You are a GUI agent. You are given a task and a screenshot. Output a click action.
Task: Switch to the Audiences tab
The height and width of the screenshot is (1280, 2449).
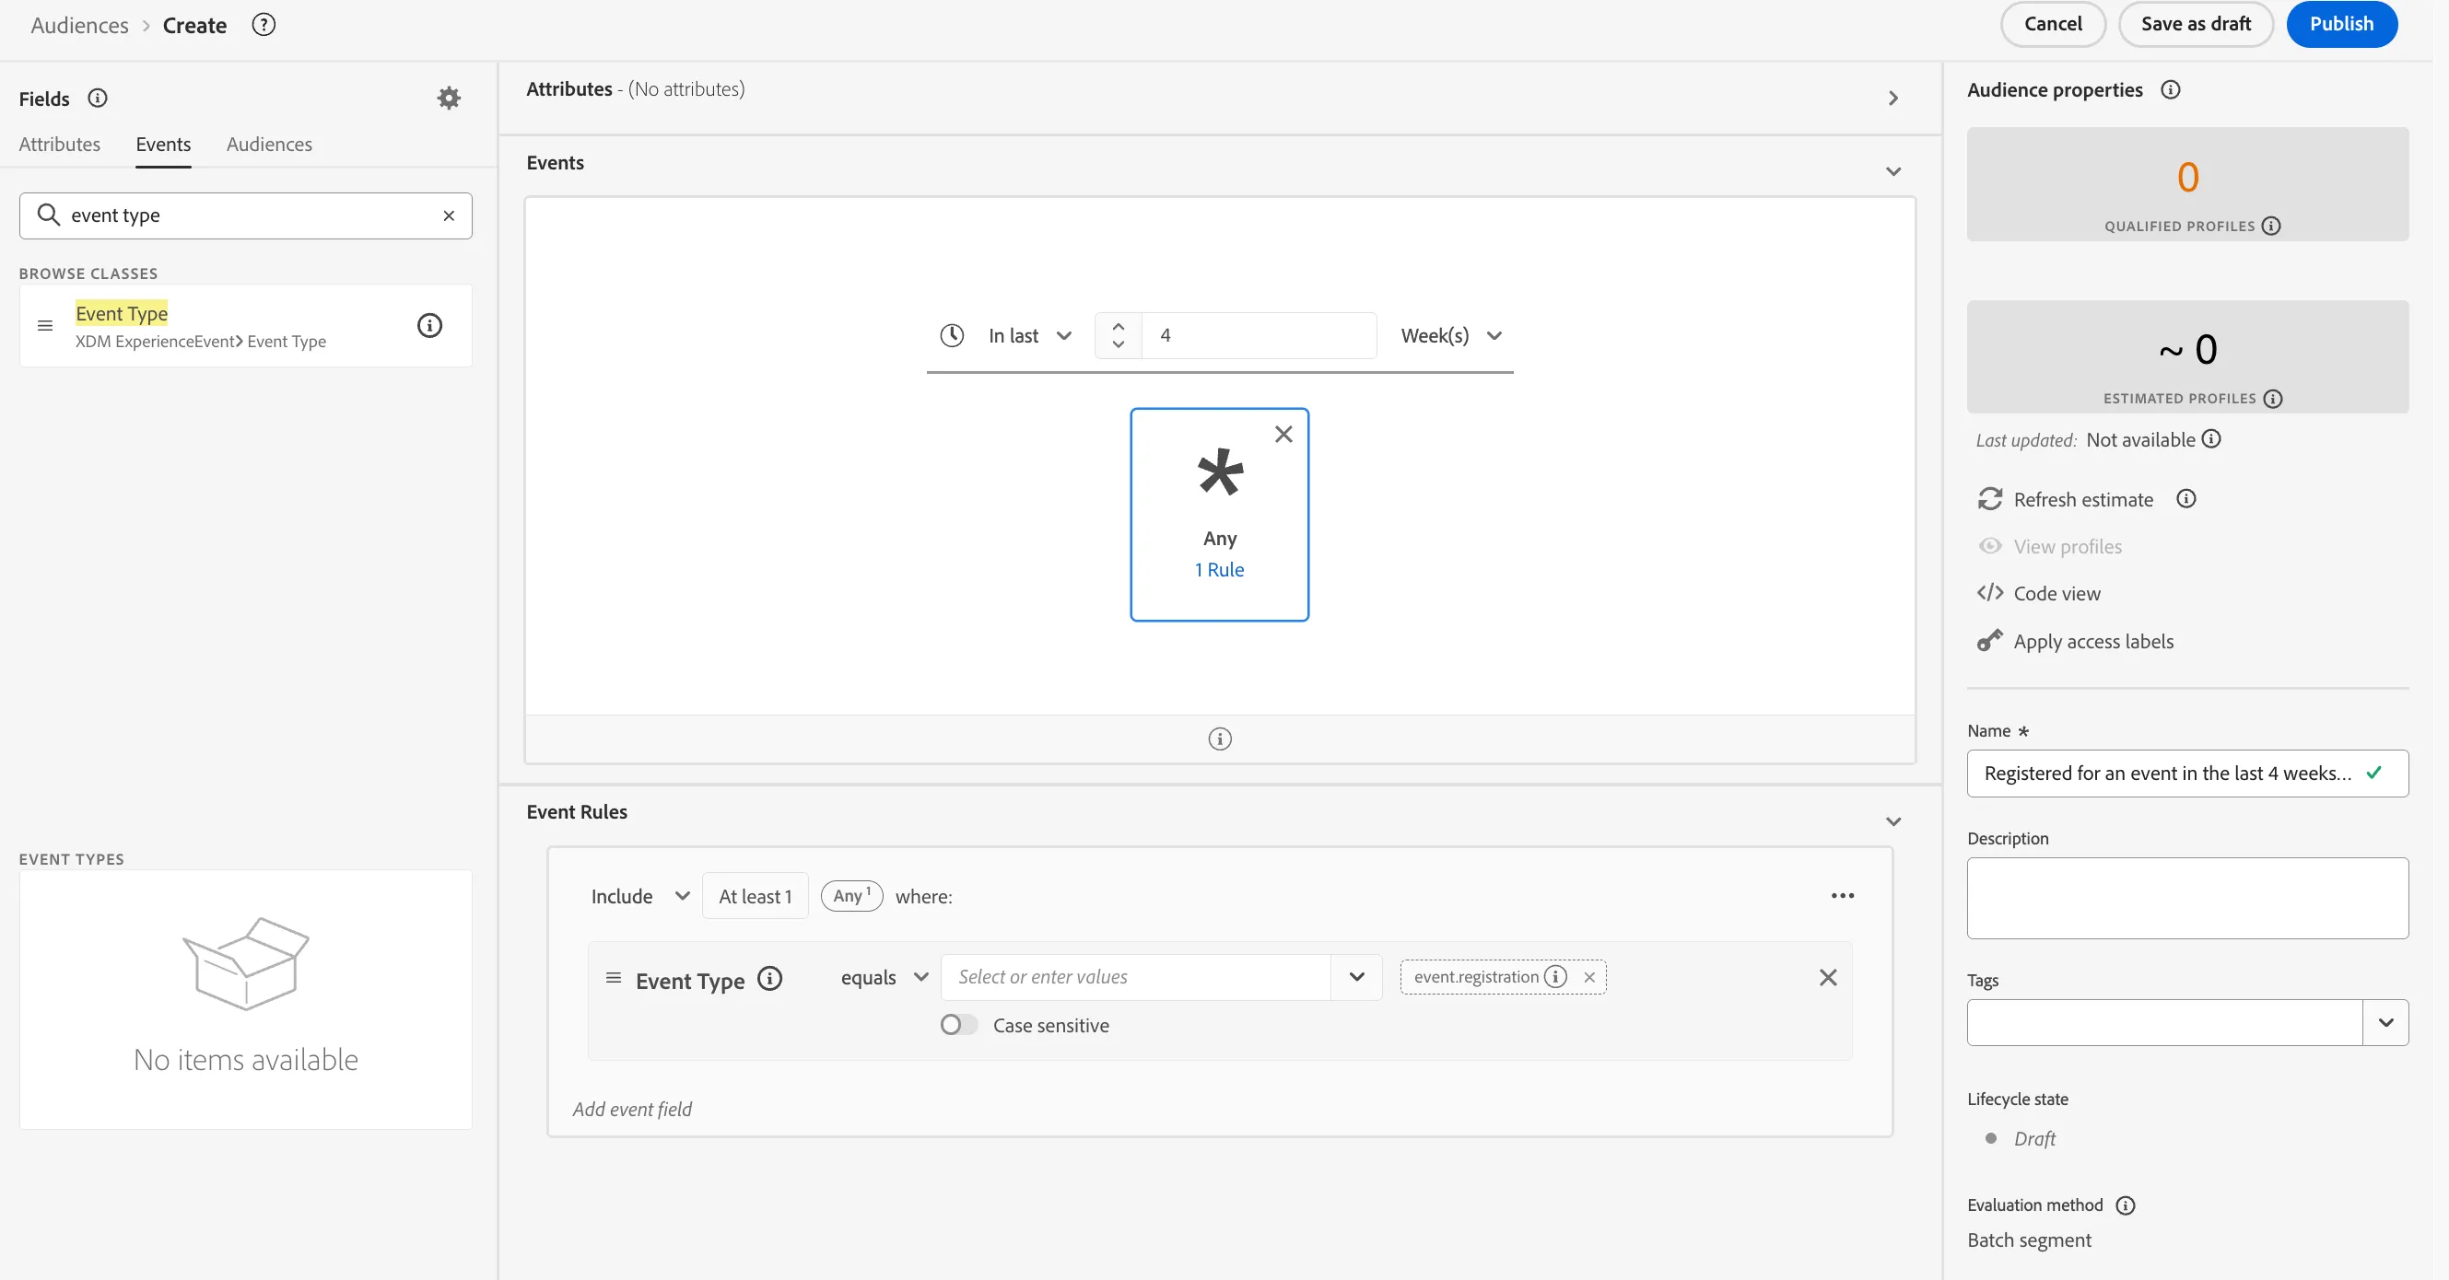click(269, 145)
